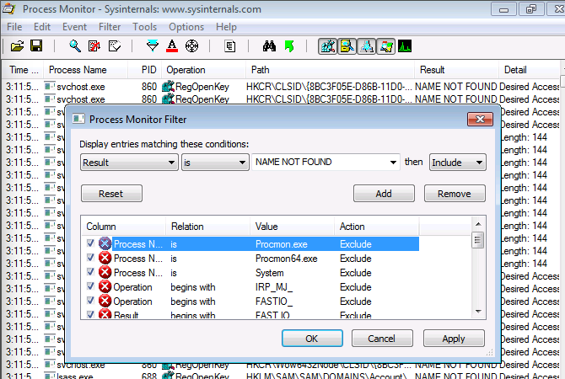Open the 'is' relation dropdown
The image size is (565, 379).
(215, 163)
